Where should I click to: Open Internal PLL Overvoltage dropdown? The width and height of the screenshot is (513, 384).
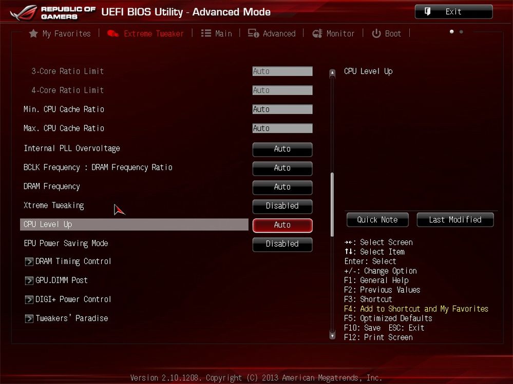coord(282,149)
